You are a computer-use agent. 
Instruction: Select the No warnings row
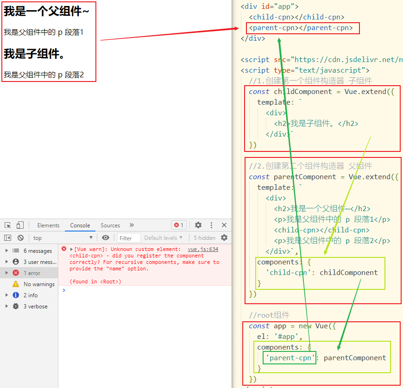coord(29,284)
